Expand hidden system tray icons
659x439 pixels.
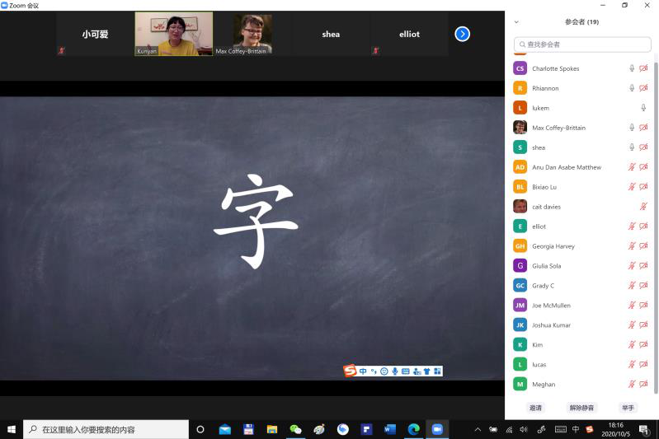pos(477,429)
